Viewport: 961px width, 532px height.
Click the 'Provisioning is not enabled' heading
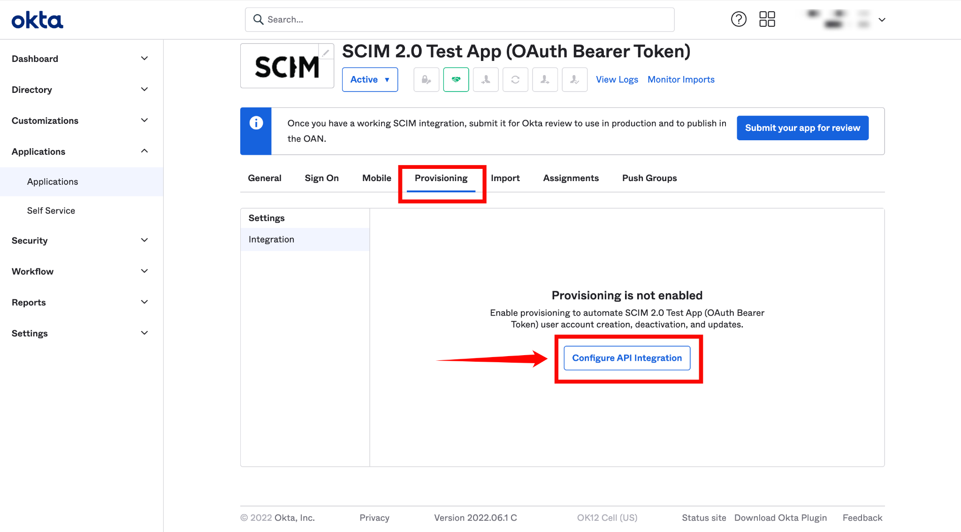pos(627,296)
